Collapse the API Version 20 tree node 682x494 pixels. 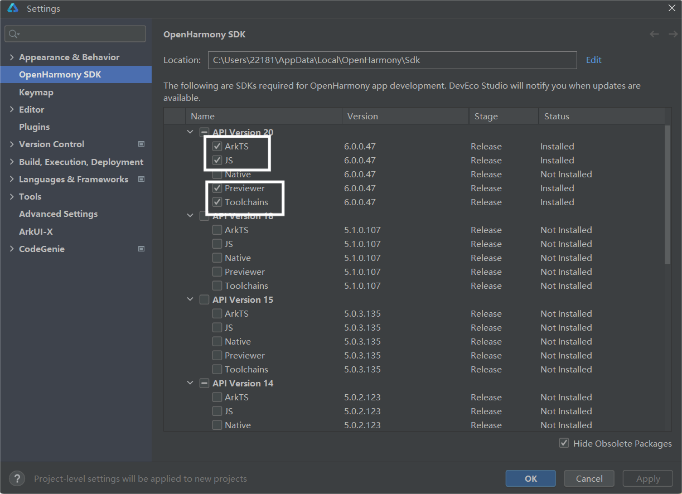click(x=190, y=132)
